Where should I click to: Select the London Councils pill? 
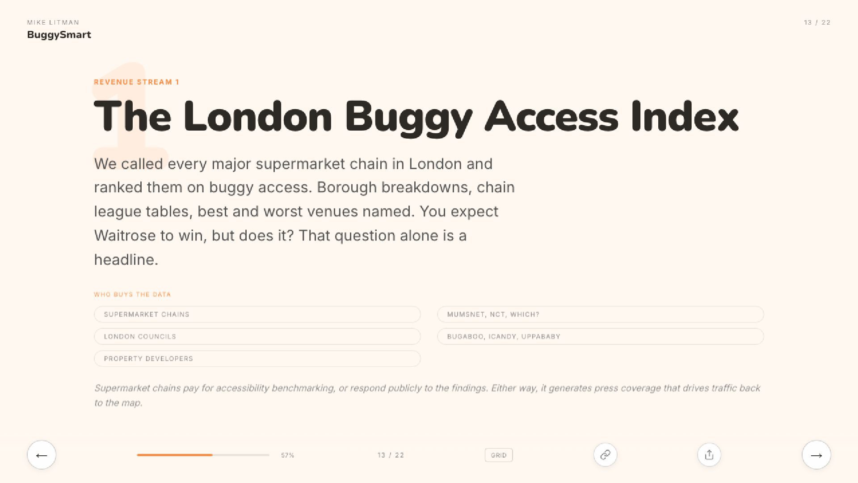tap(257, 336)
